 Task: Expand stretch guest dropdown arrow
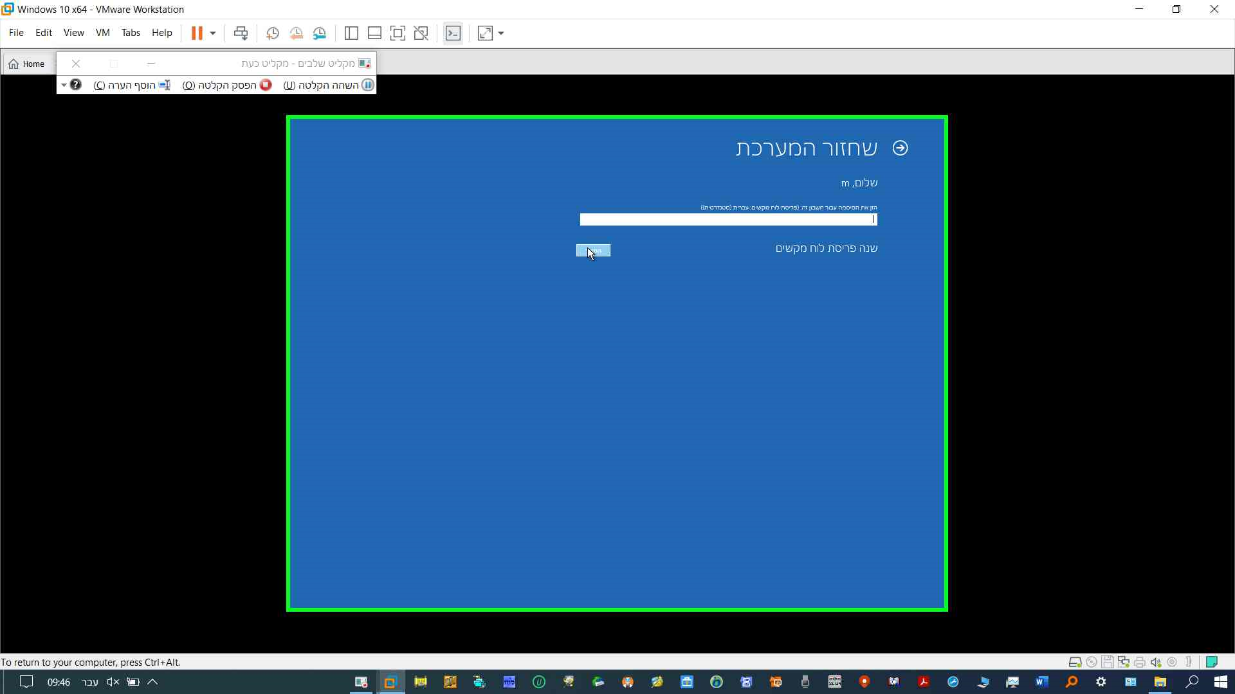[501, 33]
